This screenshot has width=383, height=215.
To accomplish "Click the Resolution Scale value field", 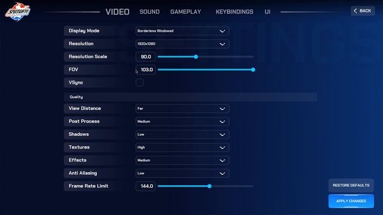I will coord(145,57).
